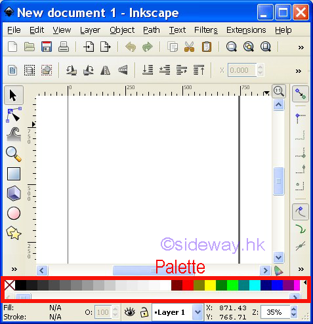Print the document using the printer icon

[64, 47]
